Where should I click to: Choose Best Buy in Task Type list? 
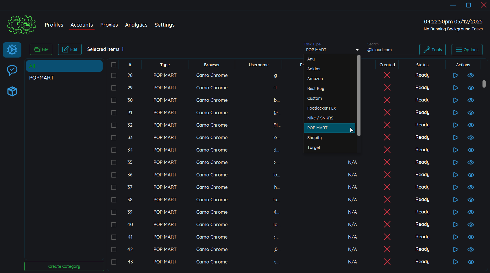[330, 88]
